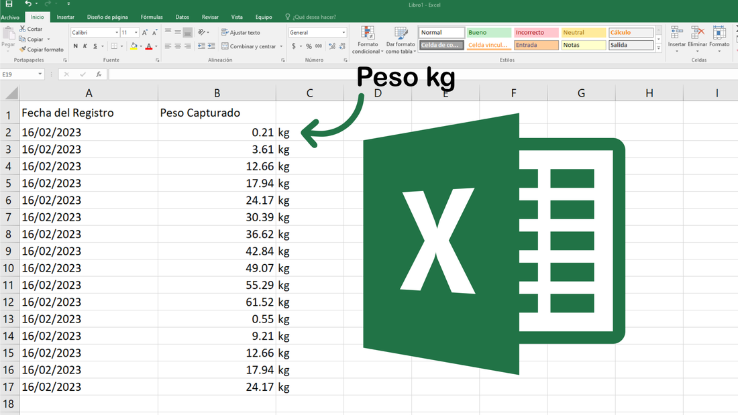Align text left

tap(168, 46)
